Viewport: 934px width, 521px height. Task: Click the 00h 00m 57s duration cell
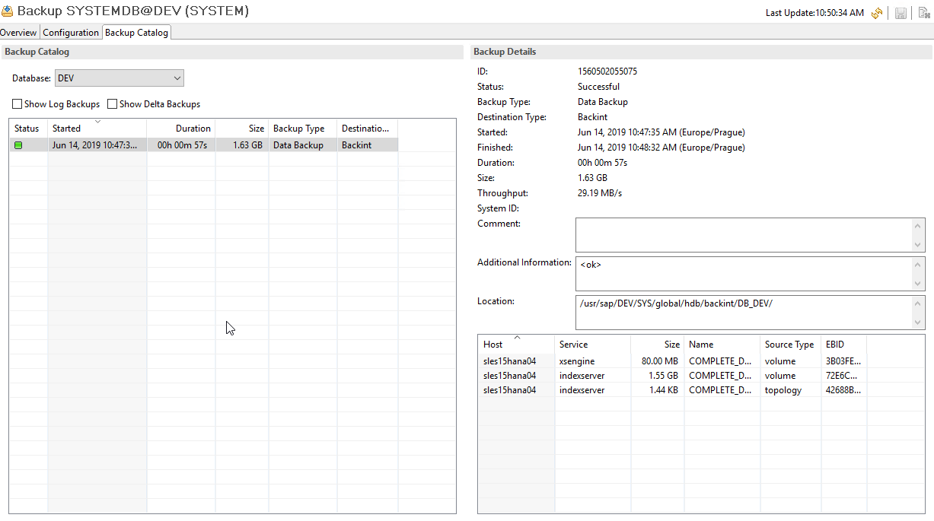[182, 145]
